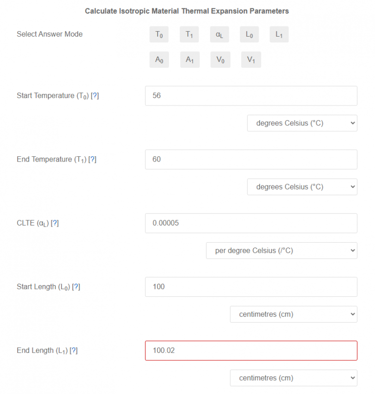Open the End Temperature units dropdown
Viewport: 375px width, 394px height.
[x=302, y=187]
